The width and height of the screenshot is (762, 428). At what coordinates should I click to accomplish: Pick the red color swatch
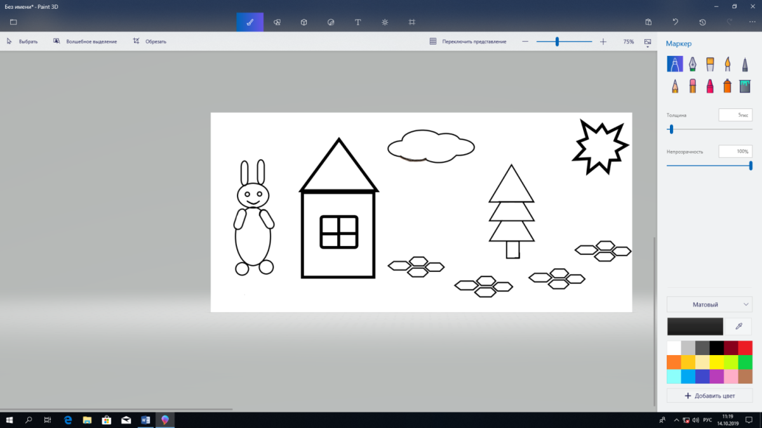745,347
